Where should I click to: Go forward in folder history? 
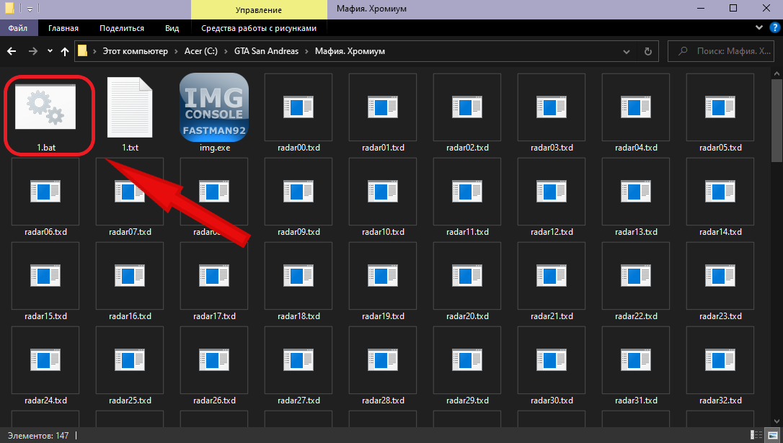tap(33, 51)
